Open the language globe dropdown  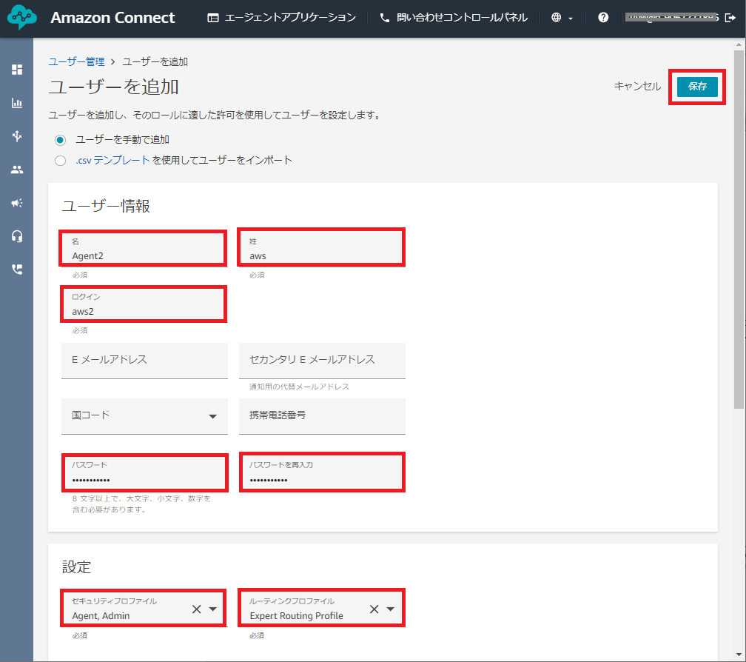[x=562, y=18]
